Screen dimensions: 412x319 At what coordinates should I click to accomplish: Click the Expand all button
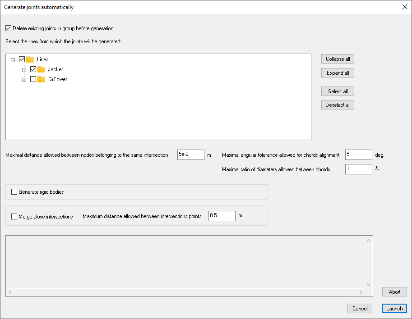coord(338,73)
